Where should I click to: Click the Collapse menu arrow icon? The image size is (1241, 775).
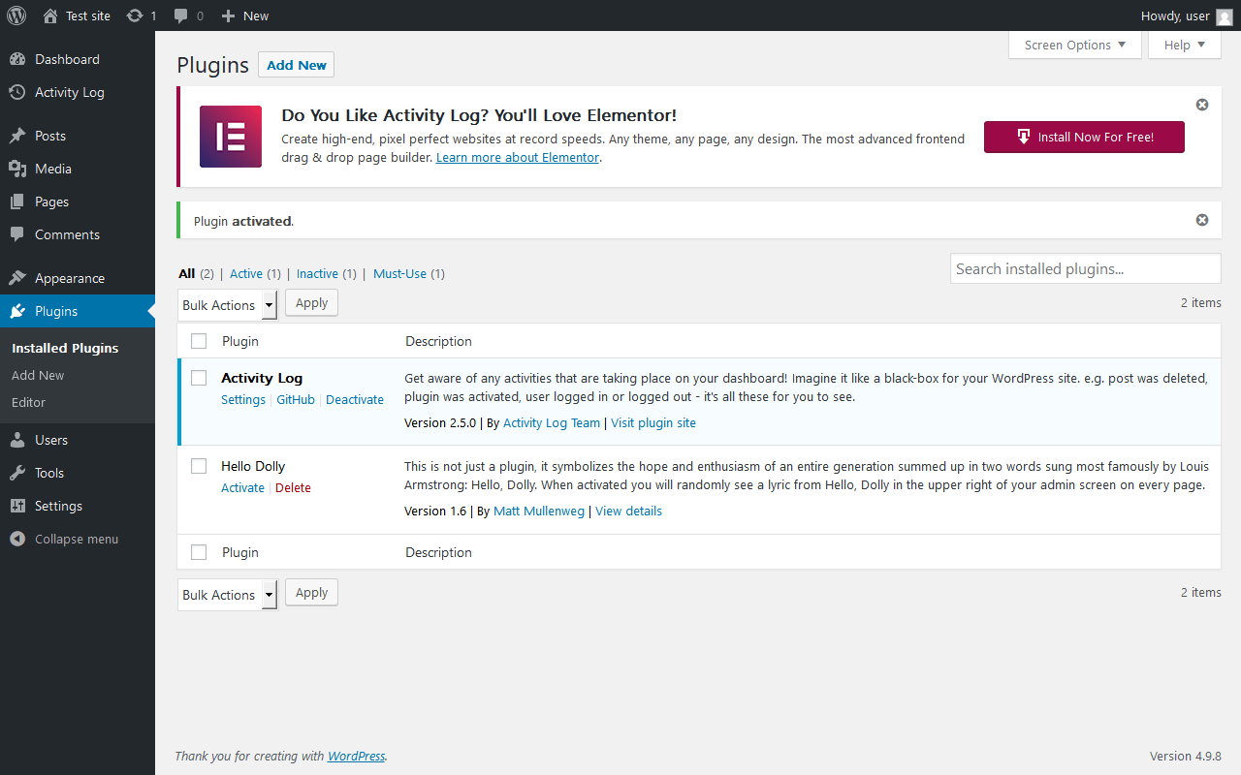pyautogui.click(x=17, y=539)
